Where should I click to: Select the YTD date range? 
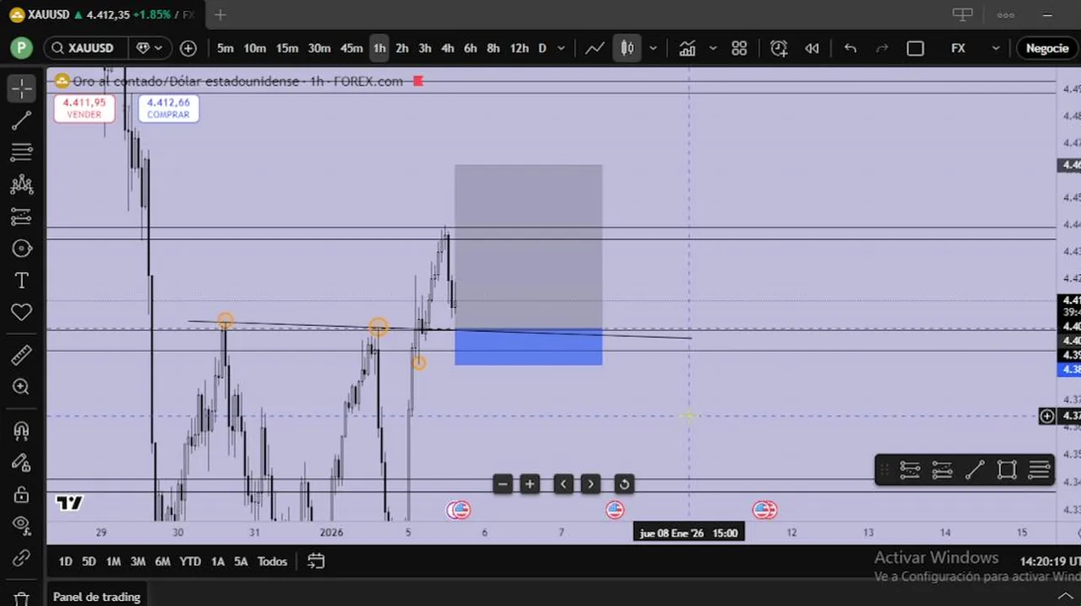(190, 561)
